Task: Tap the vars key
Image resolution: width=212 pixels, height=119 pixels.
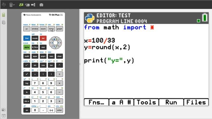Action: (x=51, y=56)
